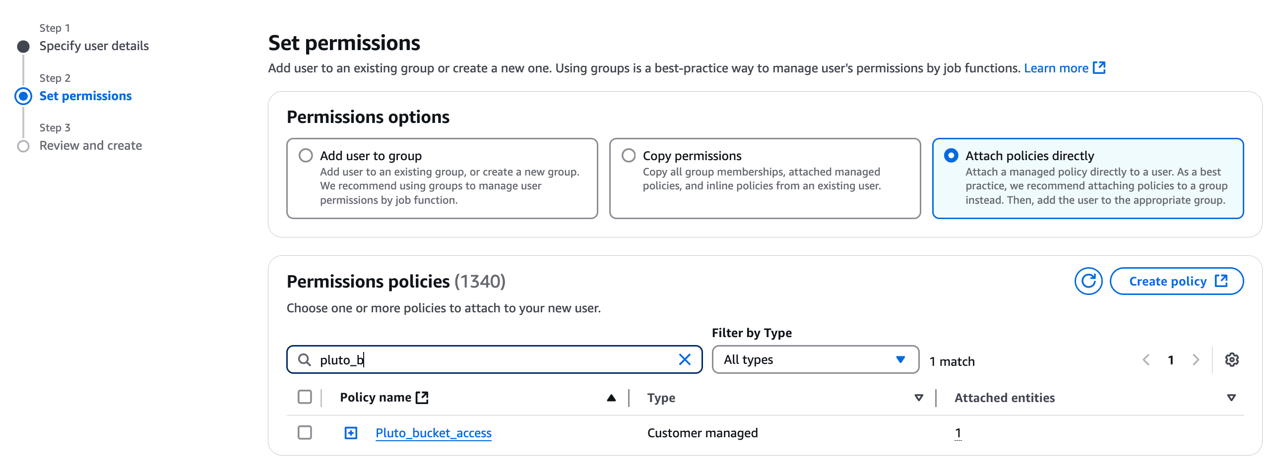Clear the policy search with X icon

click(685, 360)
